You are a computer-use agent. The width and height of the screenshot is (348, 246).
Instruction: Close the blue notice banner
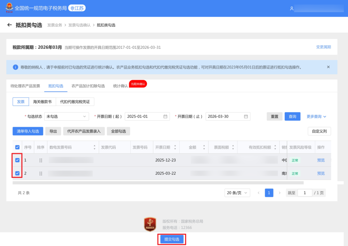coord(328,67)
